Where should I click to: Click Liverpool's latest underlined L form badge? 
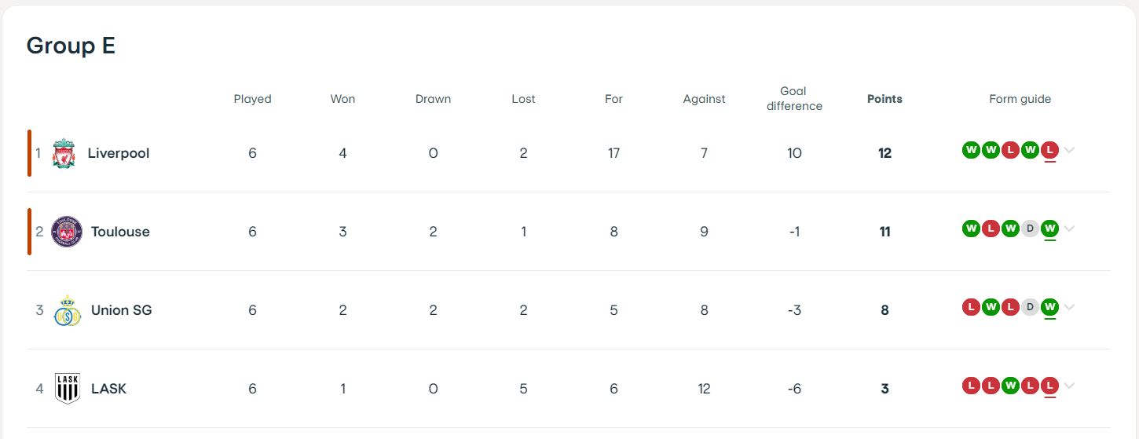(1049, 150)
